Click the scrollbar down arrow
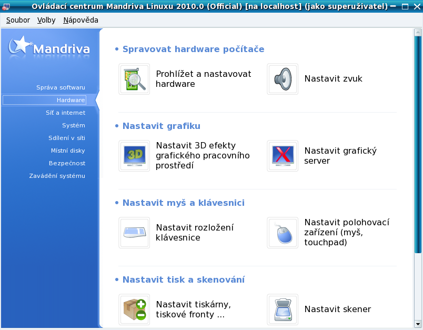Viewport: 423px width, 330px height. [418, 324]
